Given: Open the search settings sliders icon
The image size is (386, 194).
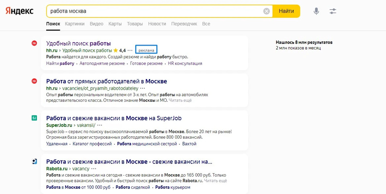Looking at the screenshot, I should tap(333, 11).
